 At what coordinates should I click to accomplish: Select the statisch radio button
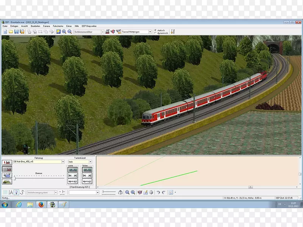155,30
